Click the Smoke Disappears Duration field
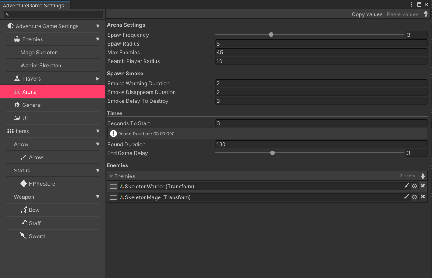This screenshot has height=278, width=432. [x=321, y=92]
